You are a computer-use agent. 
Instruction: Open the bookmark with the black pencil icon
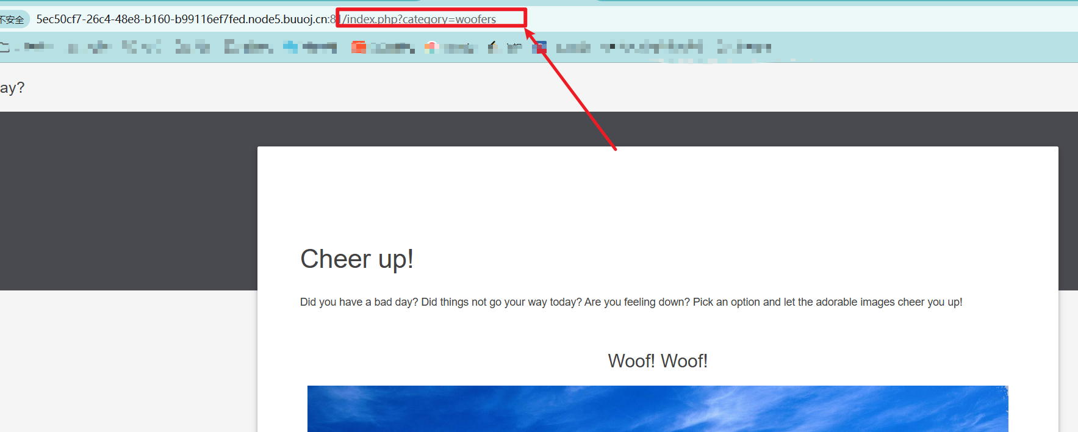[505, 47]
